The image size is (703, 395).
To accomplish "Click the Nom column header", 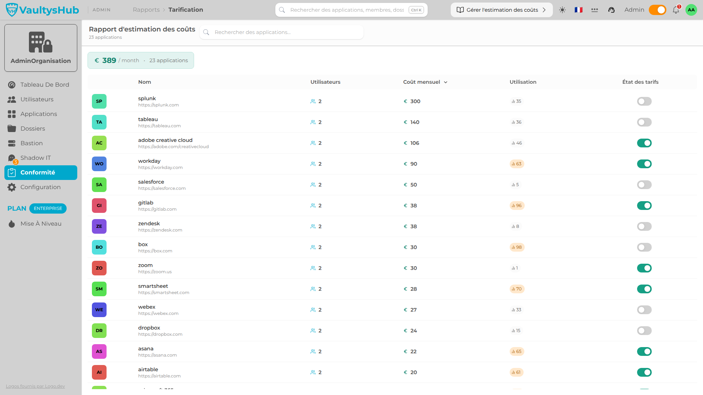I will [x=145, y=82].
